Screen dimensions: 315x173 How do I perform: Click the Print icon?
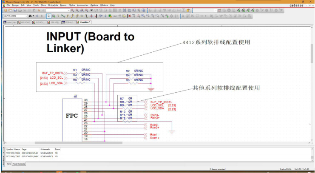20,10
